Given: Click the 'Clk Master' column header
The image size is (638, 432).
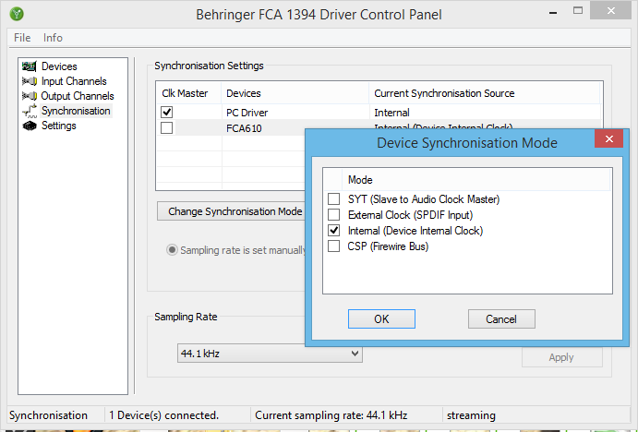Looking at the screenshot, I should pyautogui.click(x=188, y=93).
